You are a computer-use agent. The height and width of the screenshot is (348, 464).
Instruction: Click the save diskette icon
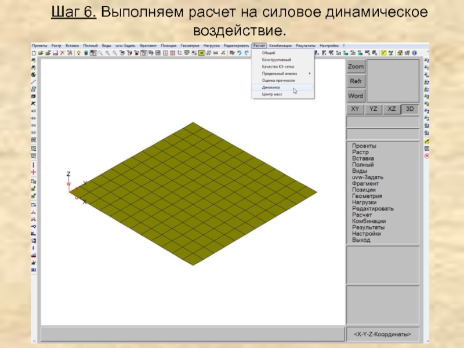click(55, 53)
